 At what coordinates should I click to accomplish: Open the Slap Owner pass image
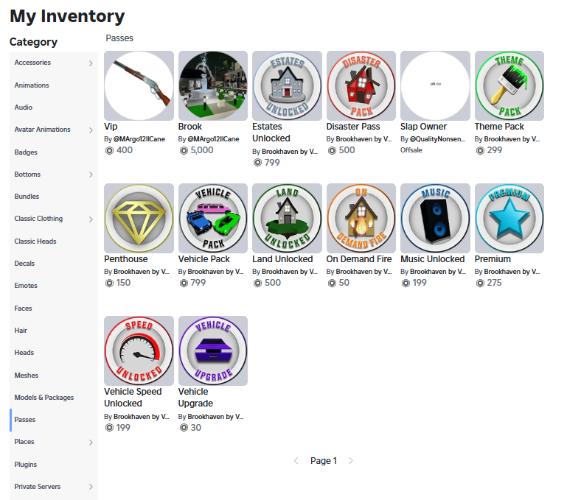click(x=435, y=86)
